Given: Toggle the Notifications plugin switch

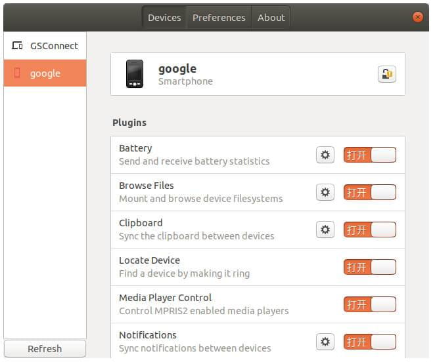Looking at the screenshot, I should (x=369, y=342).
